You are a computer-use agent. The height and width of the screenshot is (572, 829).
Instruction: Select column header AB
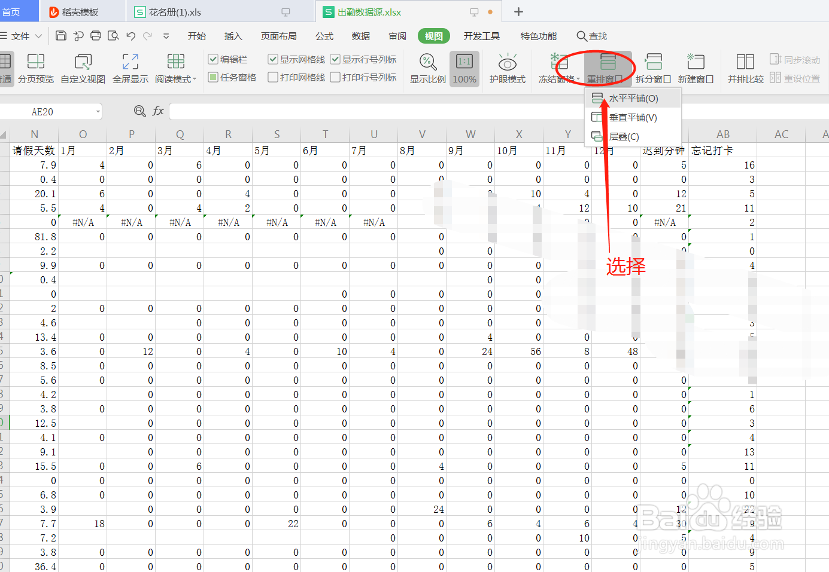coord(723,134)
